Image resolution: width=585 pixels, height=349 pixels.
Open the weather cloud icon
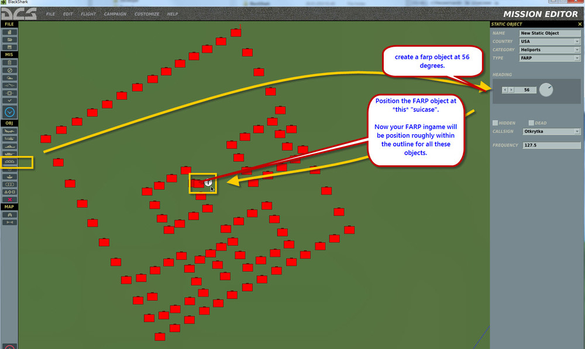click(x=9, y=78)
